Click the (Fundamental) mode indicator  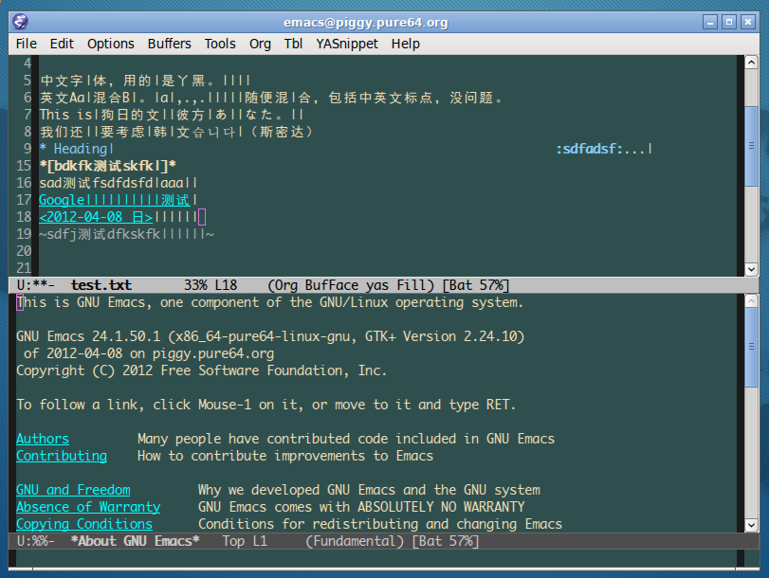[x=355, y=541]
